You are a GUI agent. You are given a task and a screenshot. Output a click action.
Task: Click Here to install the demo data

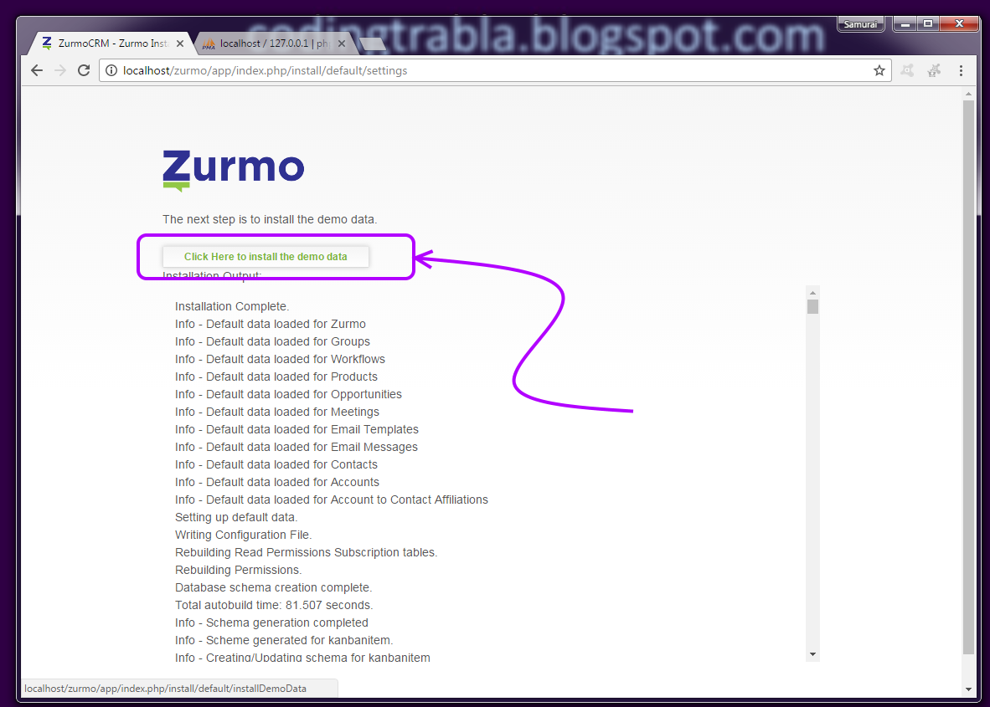pos(266,257)
